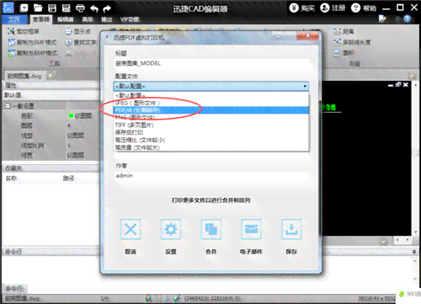Switch to the 输出 output tab

tap(107, 19)
